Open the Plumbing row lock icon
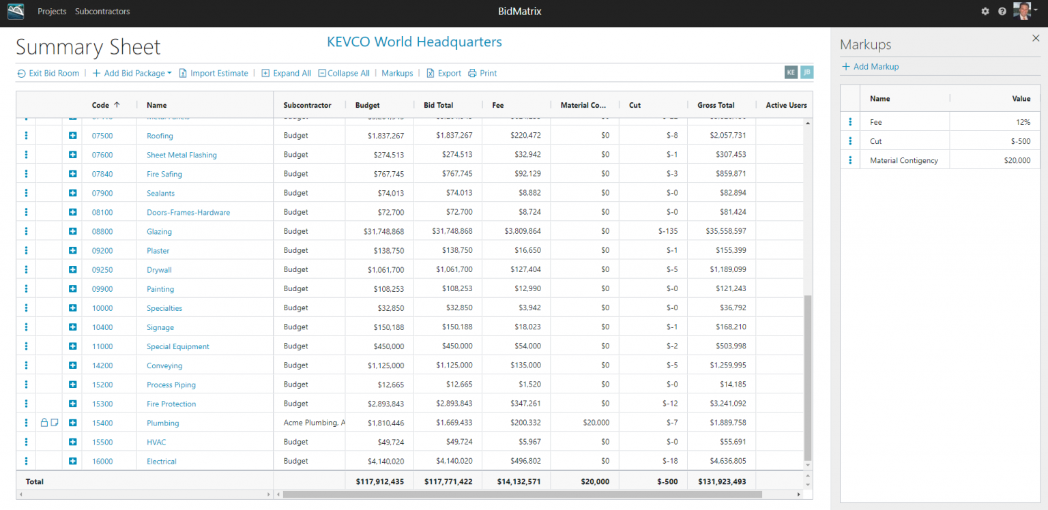This screenshot has height=510, width=1048. (x=44, y=423)
